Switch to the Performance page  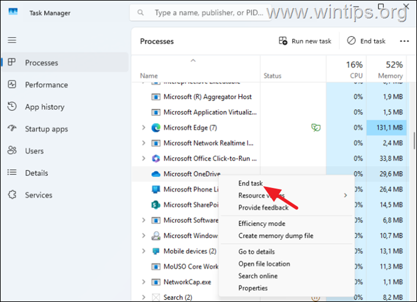65,85
